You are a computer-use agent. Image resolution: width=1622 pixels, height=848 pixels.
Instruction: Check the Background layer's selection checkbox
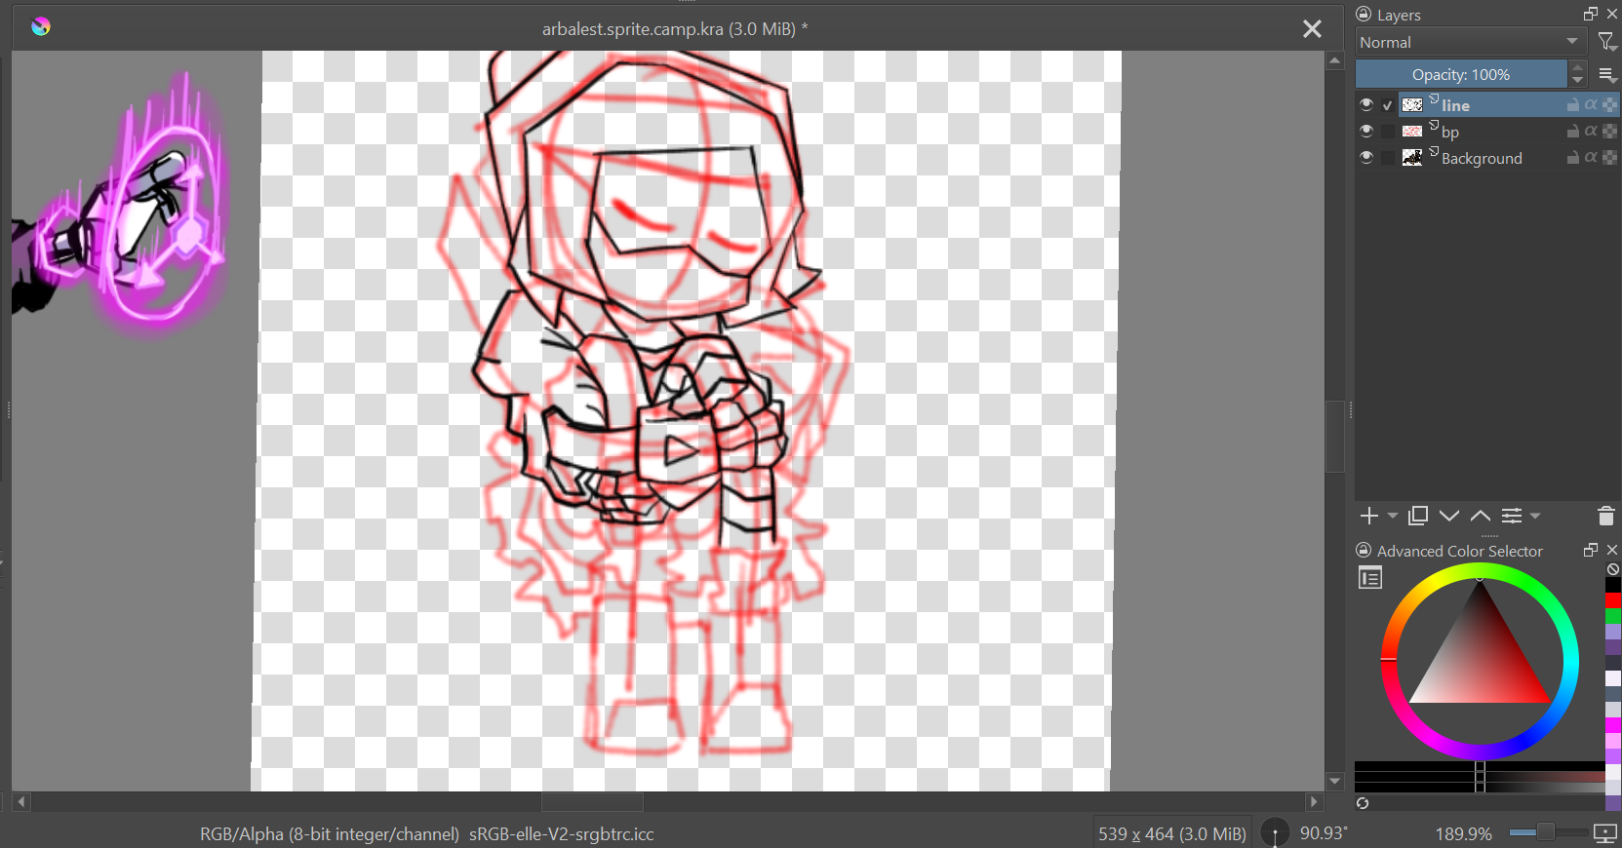tap(1388, 157)
